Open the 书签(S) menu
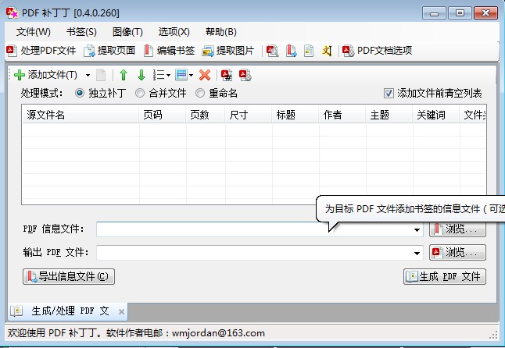The height and width of the screenshot is (348, 505). tap(81, 32)
